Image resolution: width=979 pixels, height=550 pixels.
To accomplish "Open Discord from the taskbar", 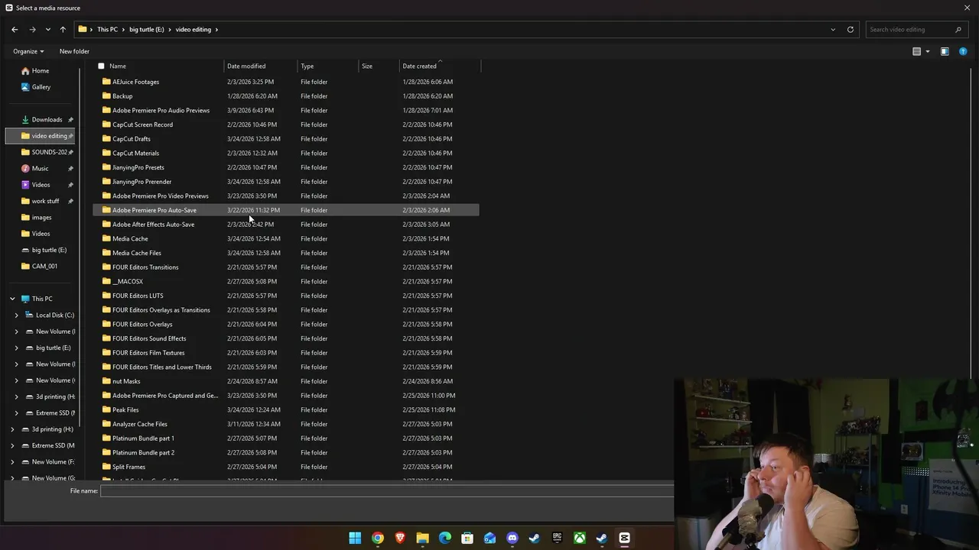I will [x=512, y=538].
